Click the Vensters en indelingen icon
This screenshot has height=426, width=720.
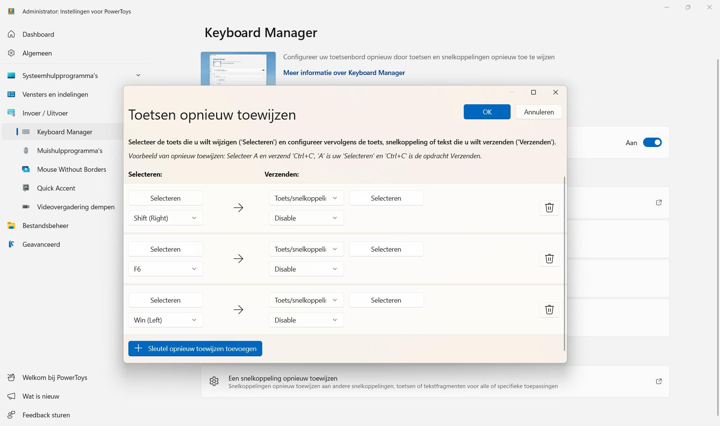point(11,94)
